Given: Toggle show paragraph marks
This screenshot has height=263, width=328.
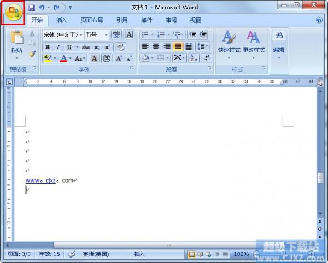Looking at the screenshot, I should (x=206, y=58).
